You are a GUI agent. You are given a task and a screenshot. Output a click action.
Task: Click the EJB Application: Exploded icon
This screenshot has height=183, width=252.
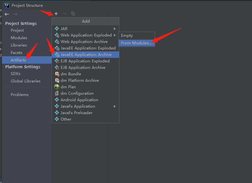[x=57, y=61]
